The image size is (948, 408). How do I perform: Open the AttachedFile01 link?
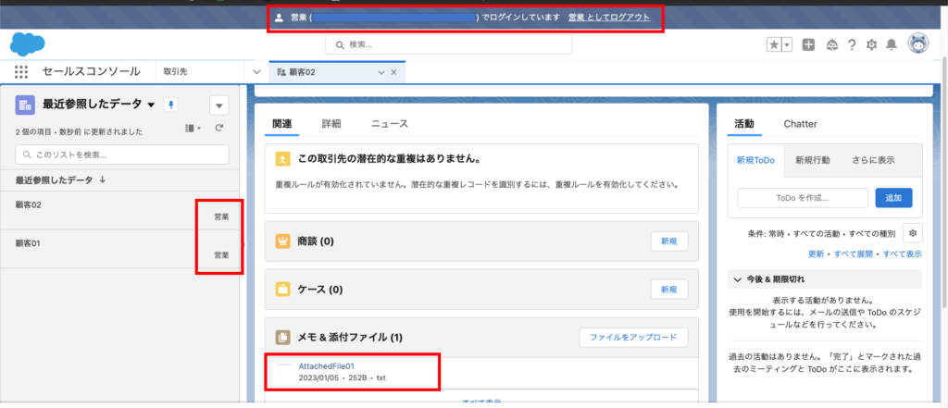[326, 366]
